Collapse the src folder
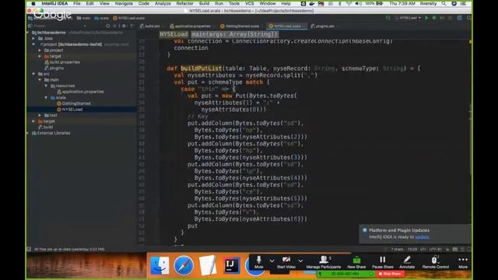 (x=33, y=74)
